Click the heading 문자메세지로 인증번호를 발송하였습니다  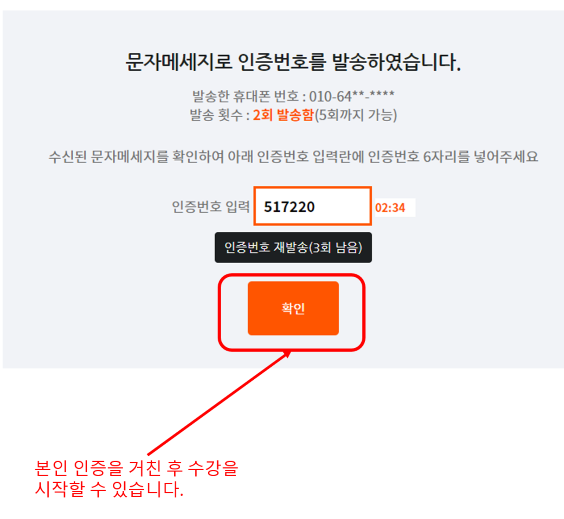(293, 62)
